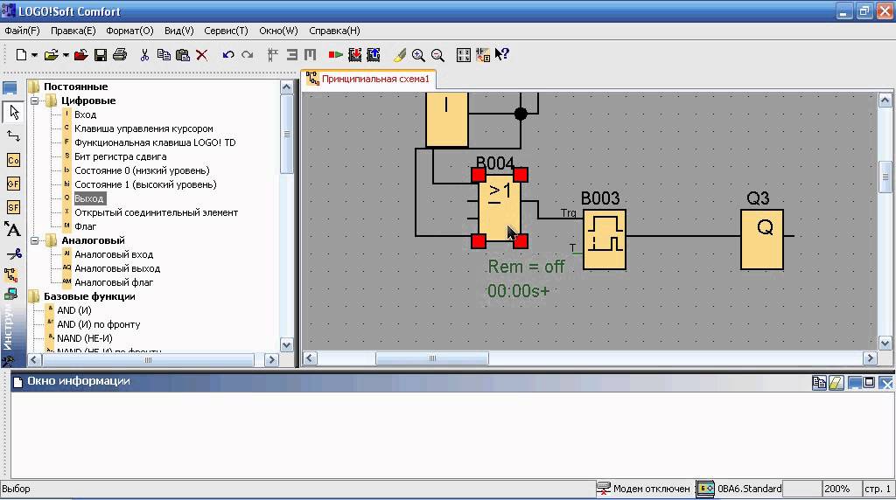The width and height of the screenshot is (896, 500).
Task: Redo the last action
Action: click(248, 55)
